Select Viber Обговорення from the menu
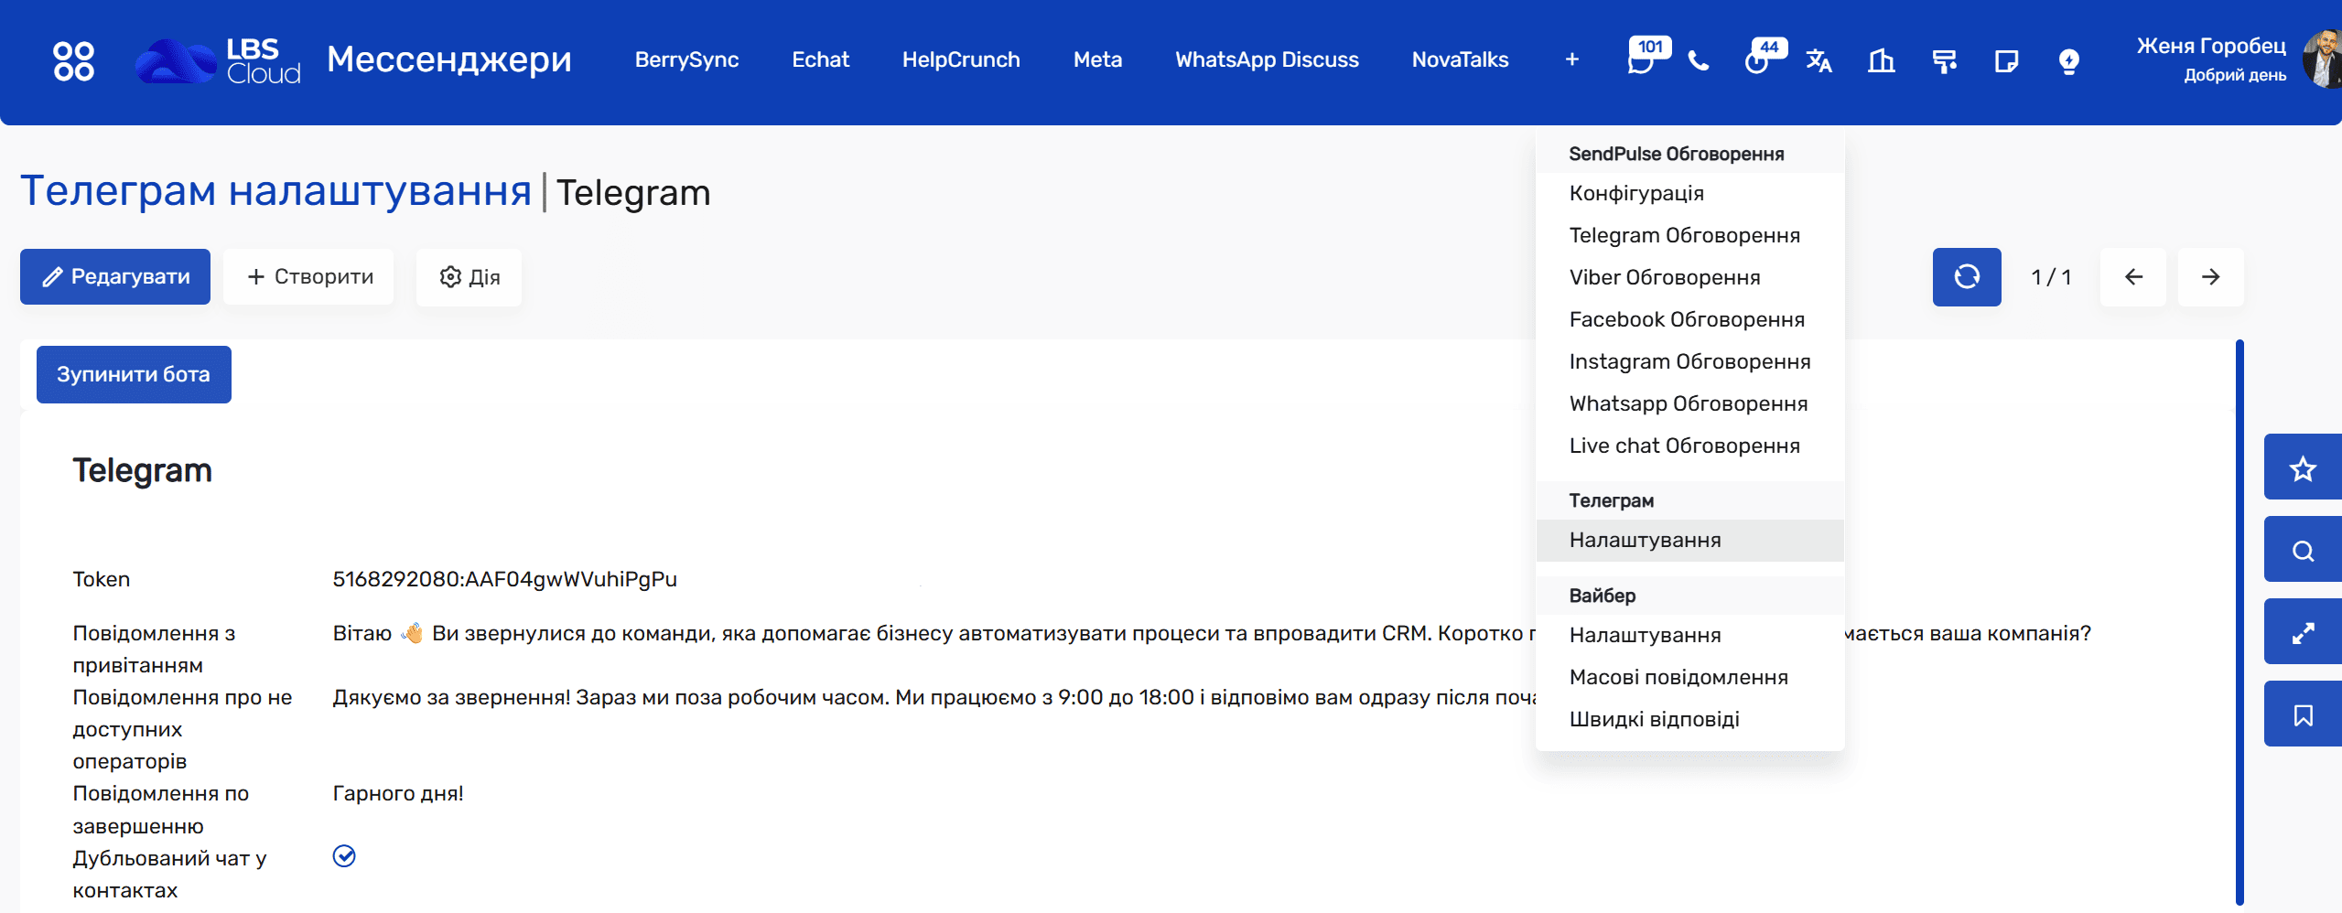Screen dimensions: 2342x913 [1664, 277]
